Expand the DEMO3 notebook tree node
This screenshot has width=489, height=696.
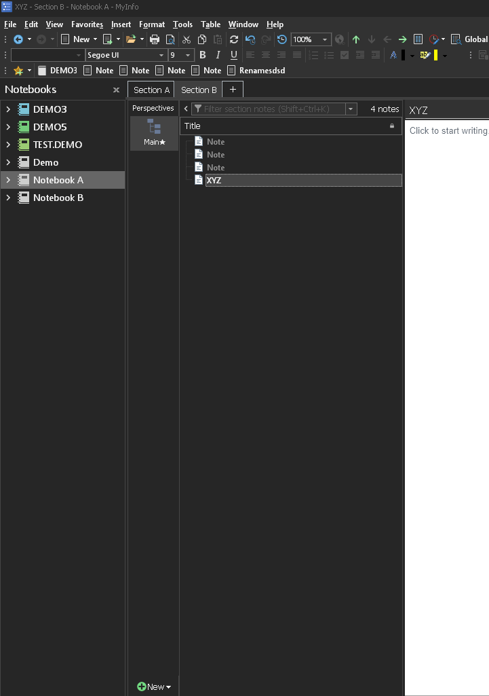(8, 109)
